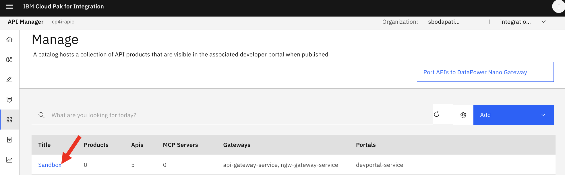Click the Gateways column header

237,145
